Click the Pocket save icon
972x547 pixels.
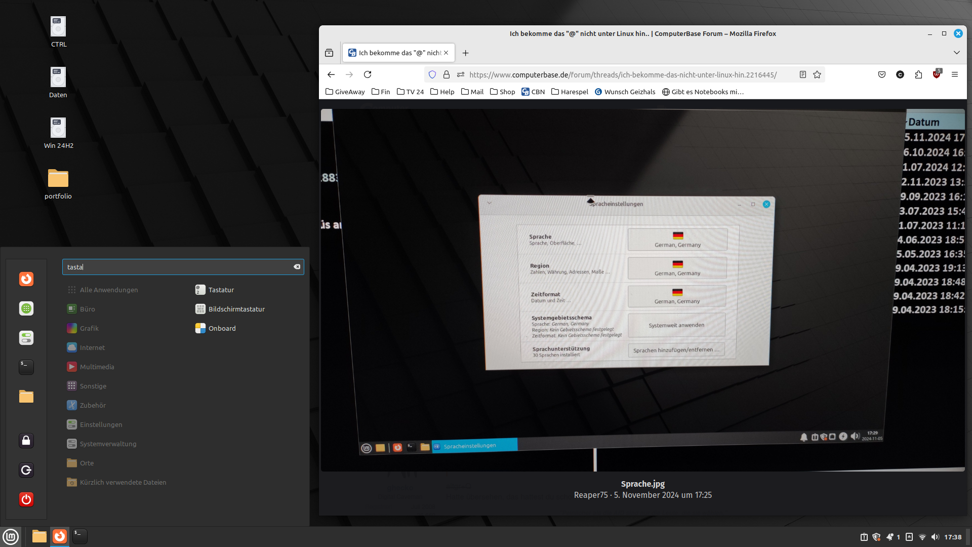click(x=882, y=74)
